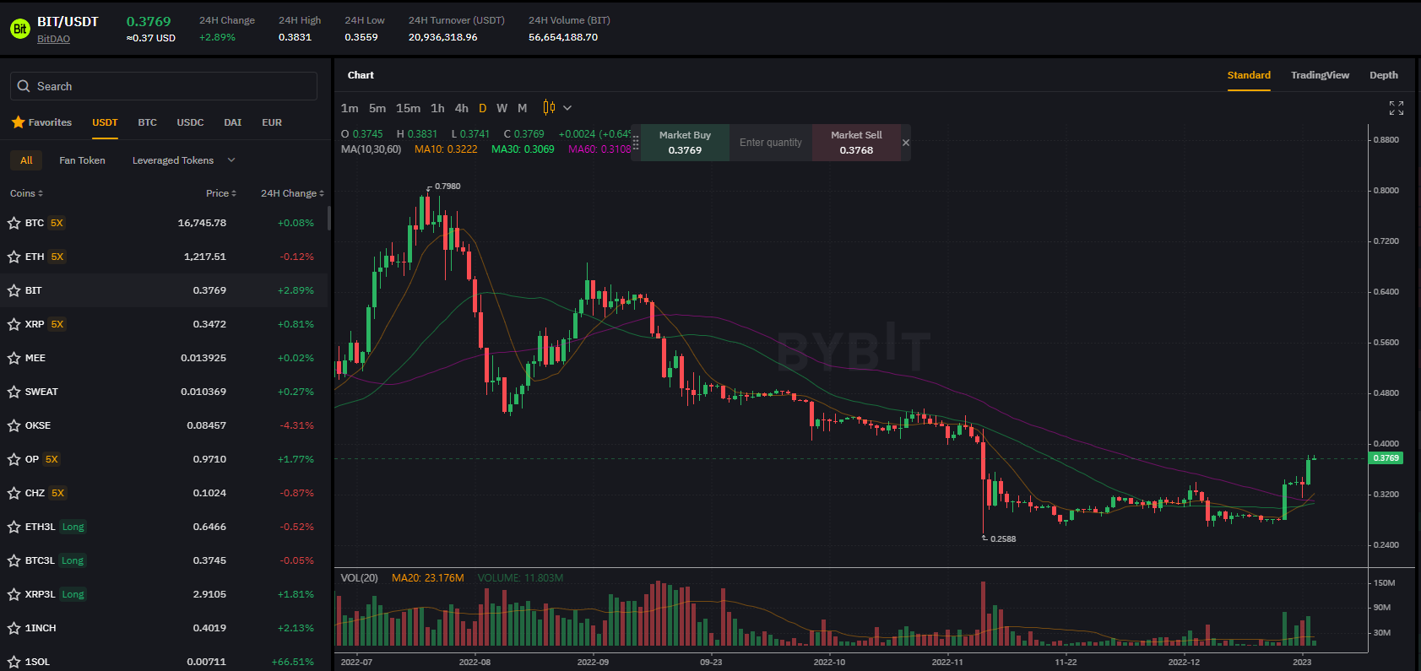Viewport: 1421px width, 671px height.
Task: Switch to TradingView chart
Action: 1320,75
